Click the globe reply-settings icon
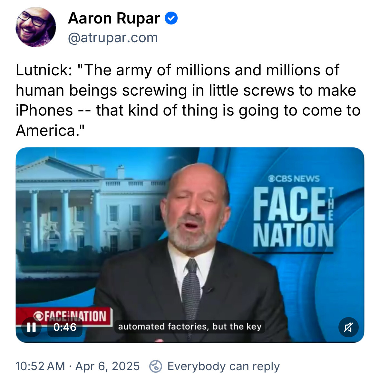379x385 pixels. point(156,366)
